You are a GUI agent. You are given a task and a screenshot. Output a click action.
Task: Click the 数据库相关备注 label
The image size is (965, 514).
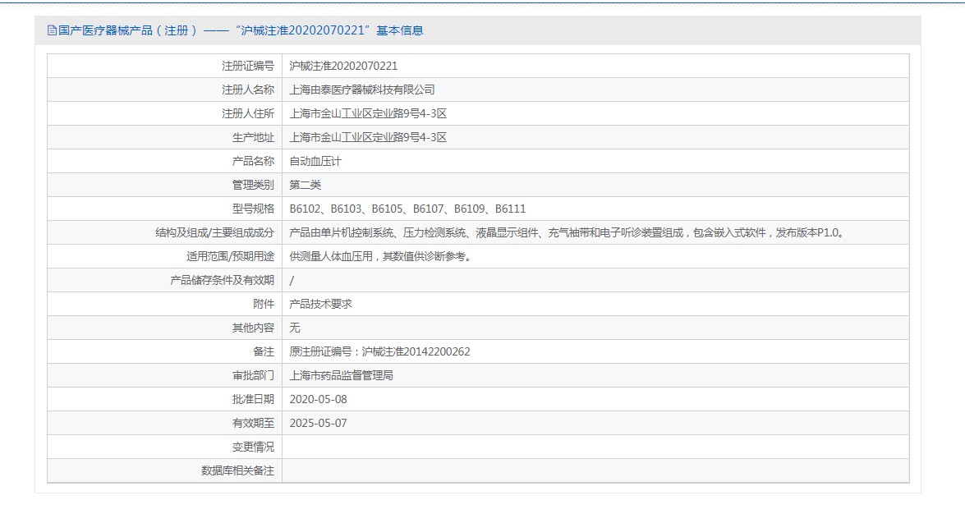click(237, 470)
